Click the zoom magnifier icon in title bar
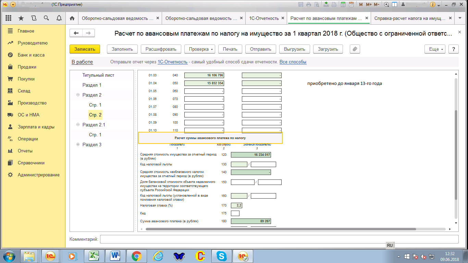Image resolution: width=468 pixels, height=263 pixels. (387, 4)
